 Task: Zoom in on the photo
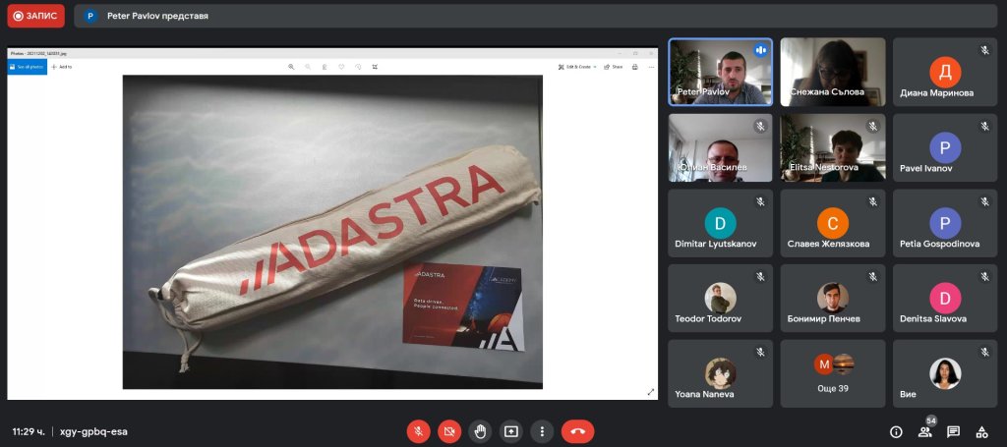tap(291, 67)
